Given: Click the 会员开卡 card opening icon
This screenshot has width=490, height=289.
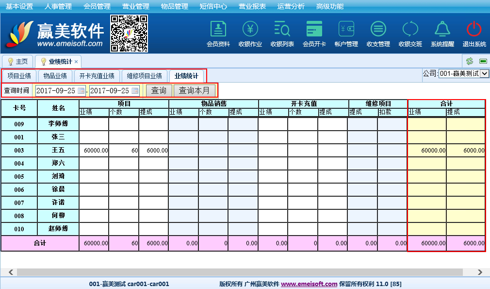Looking at the screenshot, I should [314, 30].
